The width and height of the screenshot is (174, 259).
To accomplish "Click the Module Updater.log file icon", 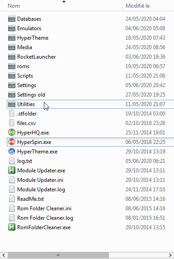I will pyautogui.click(x=12, y=190).
